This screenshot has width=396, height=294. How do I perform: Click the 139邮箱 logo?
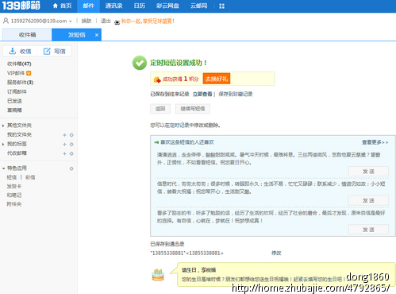coord(21,6)
